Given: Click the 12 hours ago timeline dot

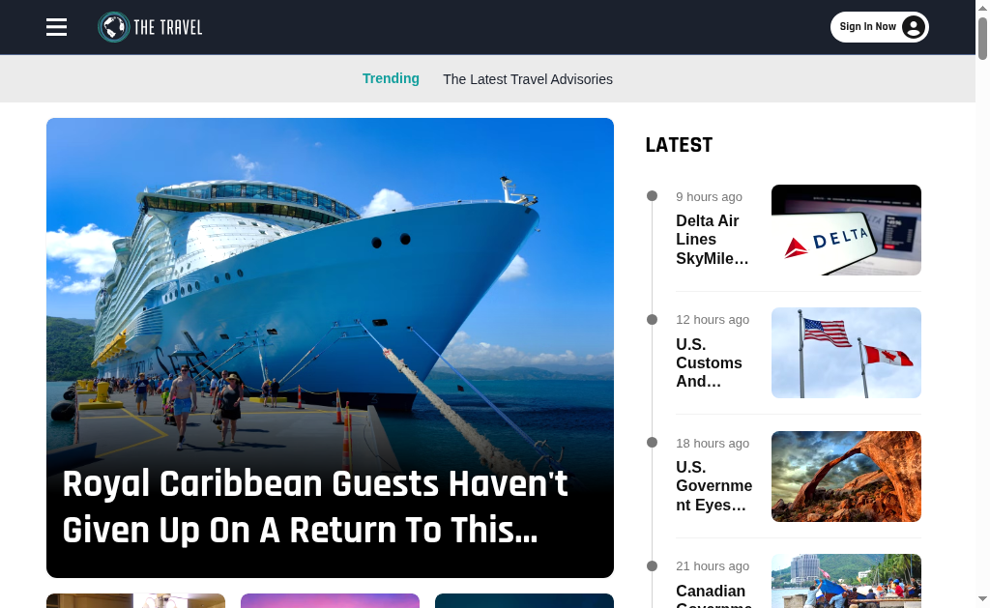Looking at the screenshot, I should click(x=653, y=320).
